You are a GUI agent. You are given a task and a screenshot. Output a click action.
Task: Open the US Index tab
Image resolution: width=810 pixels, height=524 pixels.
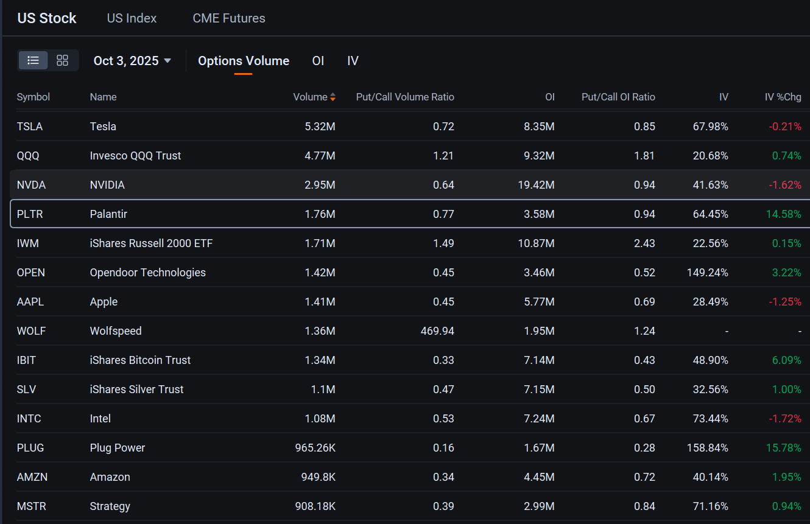[132, 18]
